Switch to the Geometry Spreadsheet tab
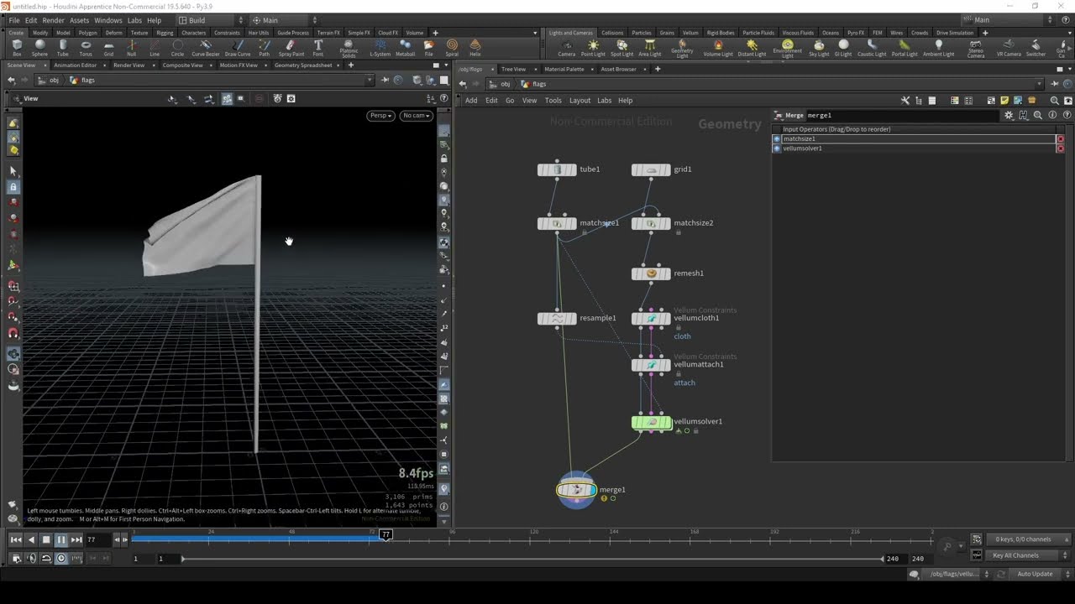1075x604 pixels. click(303, 65)
